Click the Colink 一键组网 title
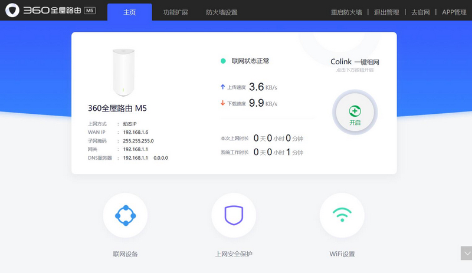The width and height of the screenshot is (472, 273). click(x=355, y=62)
